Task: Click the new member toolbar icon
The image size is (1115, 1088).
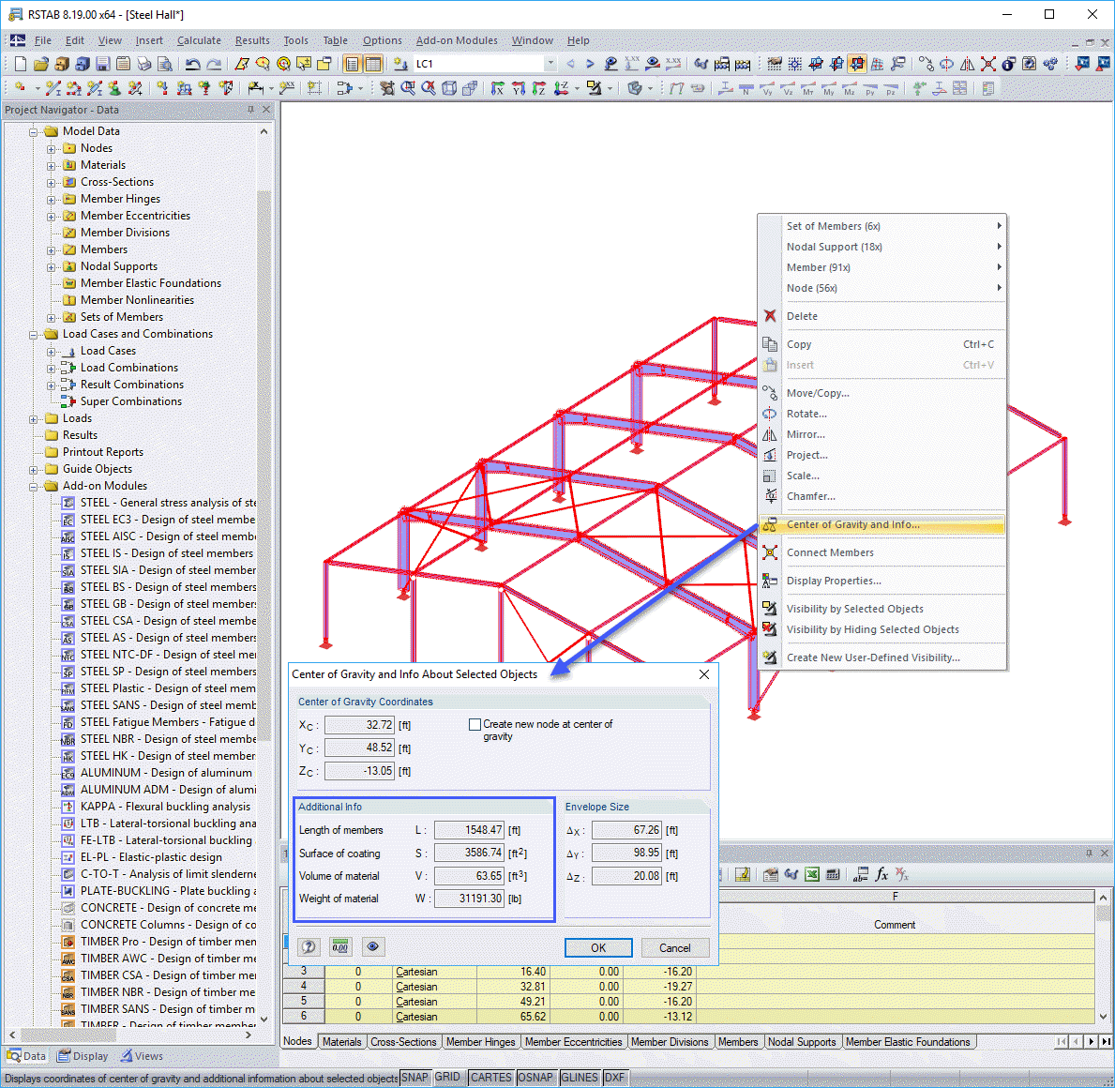Action: 53,88
